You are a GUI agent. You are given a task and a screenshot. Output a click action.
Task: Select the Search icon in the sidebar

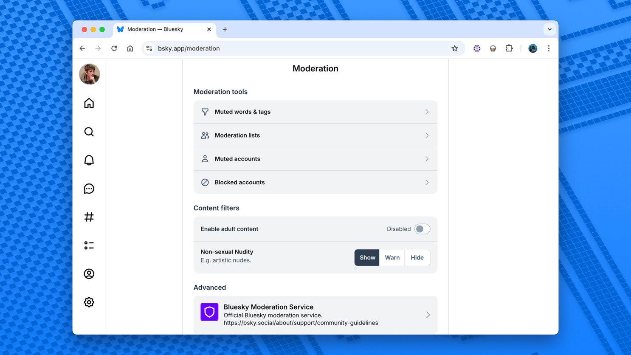tap(89, 132)
